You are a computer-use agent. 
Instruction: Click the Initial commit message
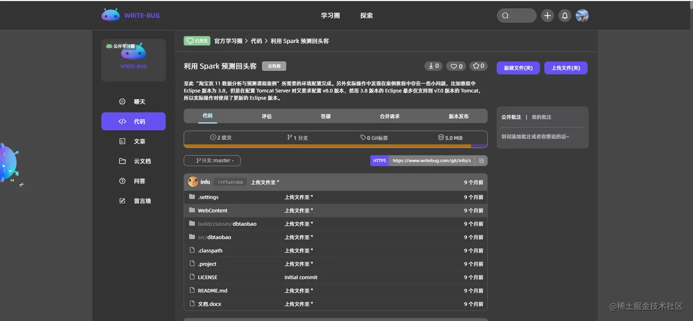coord(301,277)
